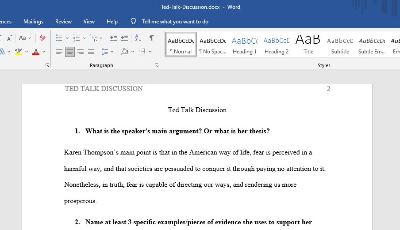Viewport: 400px width, 230px height.
Task: Justify paragraph text
Action: point(91,52)
